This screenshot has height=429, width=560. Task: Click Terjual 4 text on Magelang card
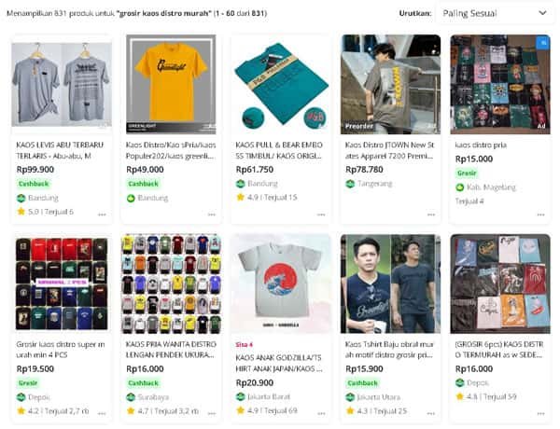(469, 201)
